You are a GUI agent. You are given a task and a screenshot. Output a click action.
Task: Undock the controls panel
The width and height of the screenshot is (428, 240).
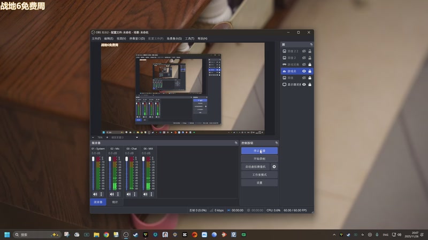point(277,143)
